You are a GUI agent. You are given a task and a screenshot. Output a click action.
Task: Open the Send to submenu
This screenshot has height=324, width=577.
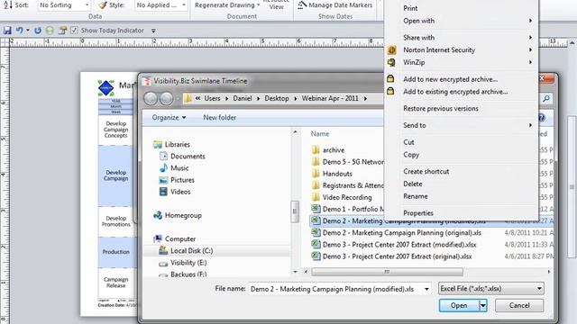click(x=462, y=125)
